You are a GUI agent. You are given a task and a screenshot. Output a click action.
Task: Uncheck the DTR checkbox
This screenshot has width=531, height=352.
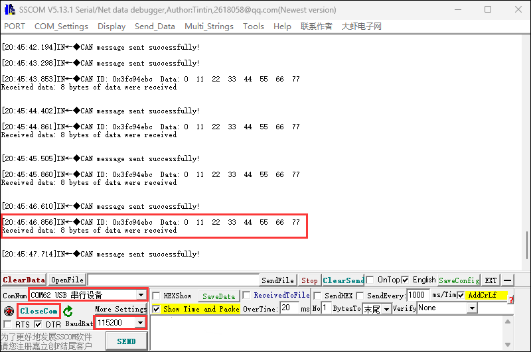click(x=38, y=325)
